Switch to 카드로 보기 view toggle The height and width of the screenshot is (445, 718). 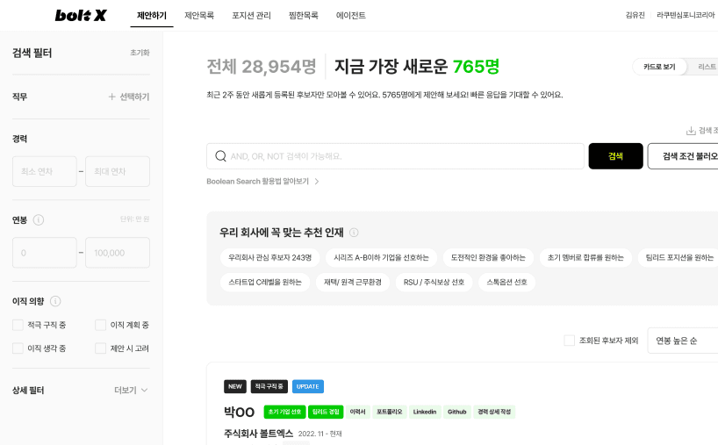tap(659, 67)
